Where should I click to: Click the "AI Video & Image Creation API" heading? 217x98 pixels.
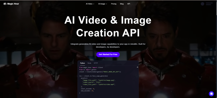point(108,26)
